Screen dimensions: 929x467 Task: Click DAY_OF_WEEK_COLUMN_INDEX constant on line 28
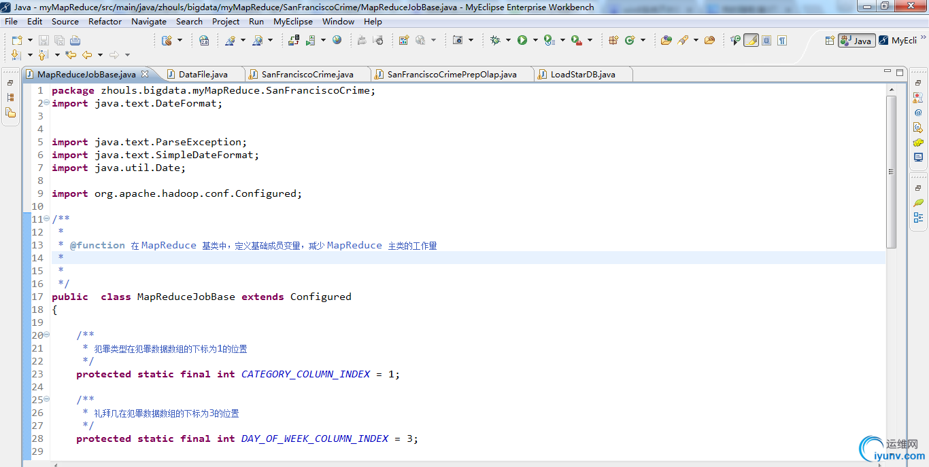click(315, 438)
